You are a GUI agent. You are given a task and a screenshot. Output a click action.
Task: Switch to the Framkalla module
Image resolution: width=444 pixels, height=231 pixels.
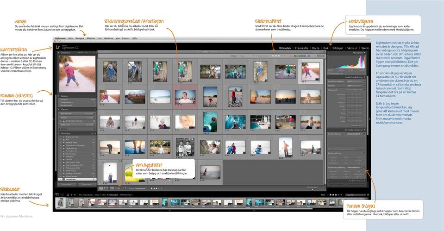[301, 48]
